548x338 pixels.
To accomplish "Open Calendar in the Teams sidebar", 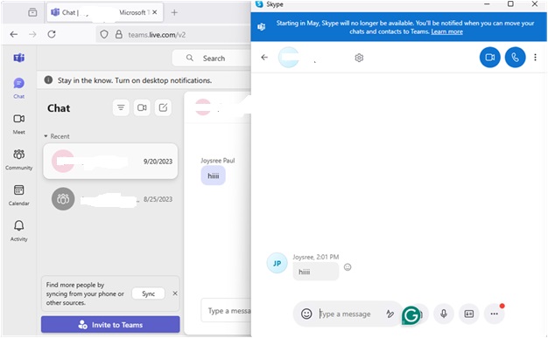I will (19, 195).
